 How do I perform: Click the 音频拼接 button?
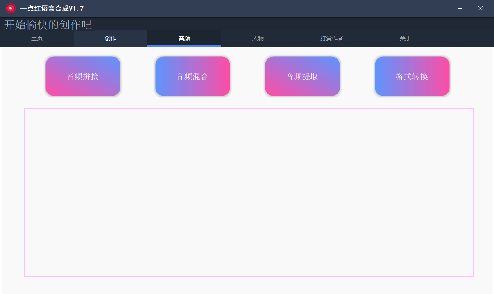(83, 76)
